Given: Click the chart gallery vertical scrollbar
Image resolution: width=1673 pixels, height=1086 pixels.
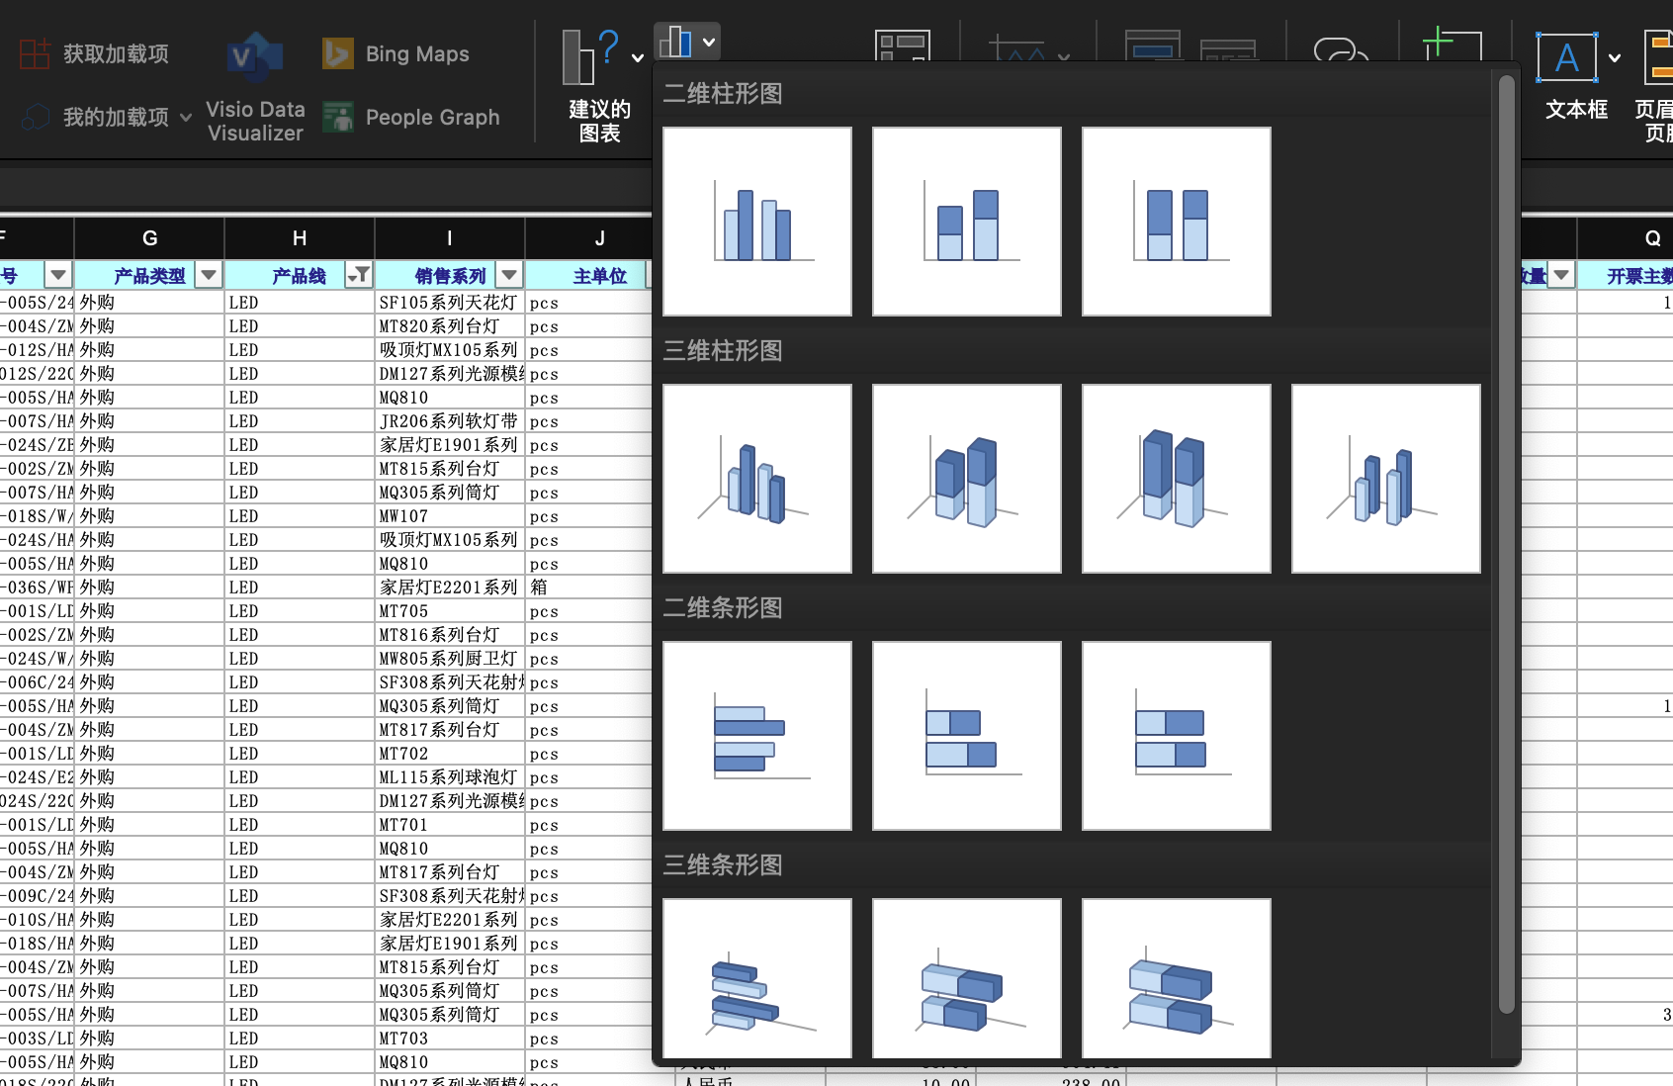Looking at the screenshot, I should [x=1507, y=544].
